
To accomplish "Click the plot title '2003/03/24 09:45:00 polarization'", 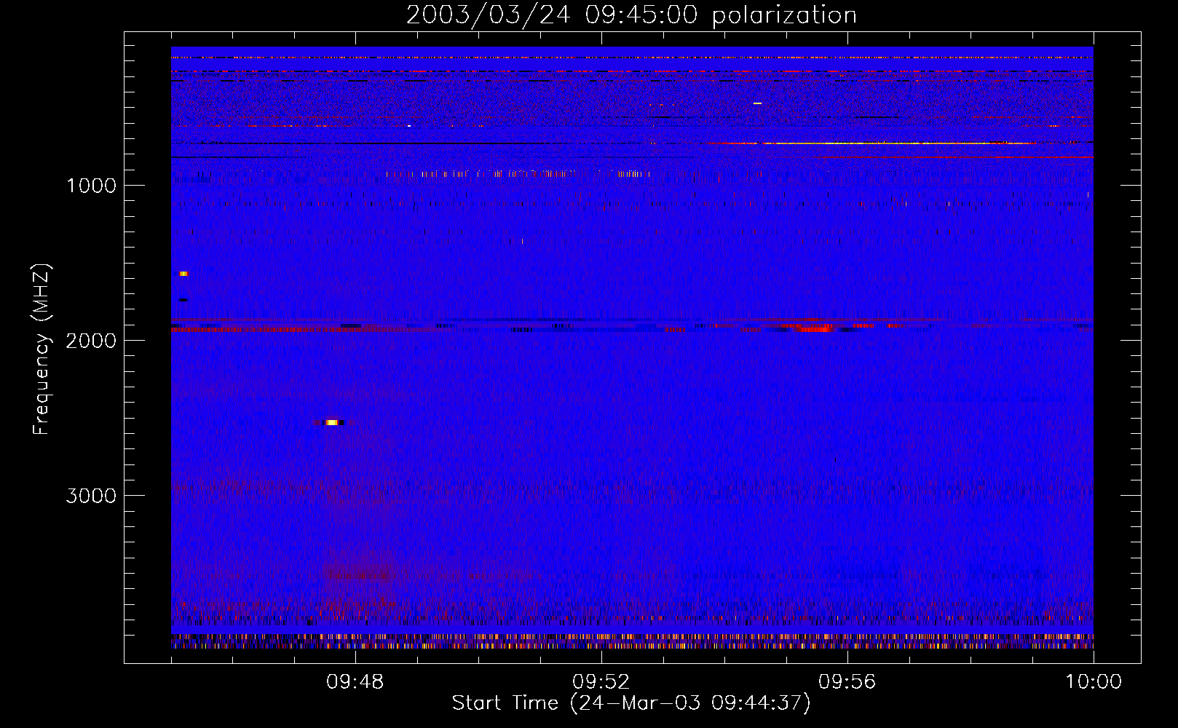I will [x=631, y=15].
